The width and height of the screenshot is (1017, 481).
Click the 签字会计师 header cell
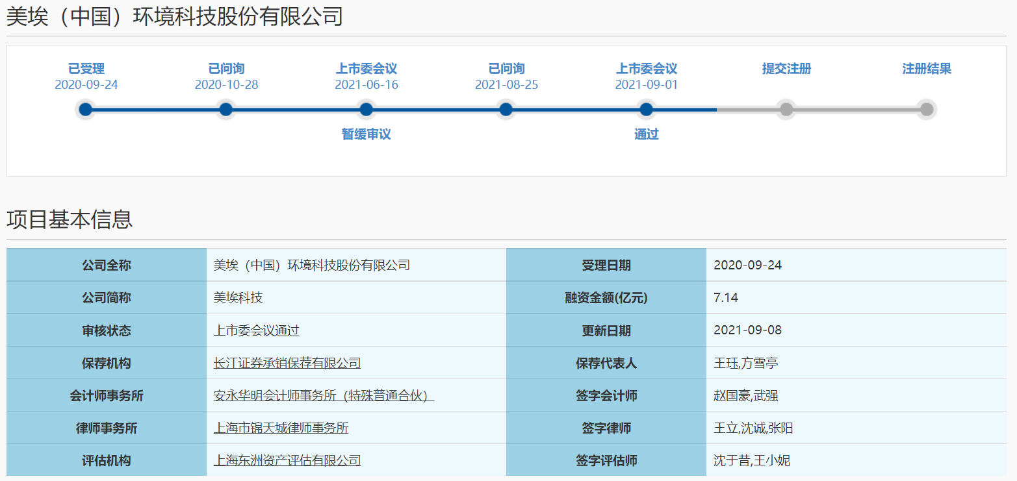click(606, 395)
